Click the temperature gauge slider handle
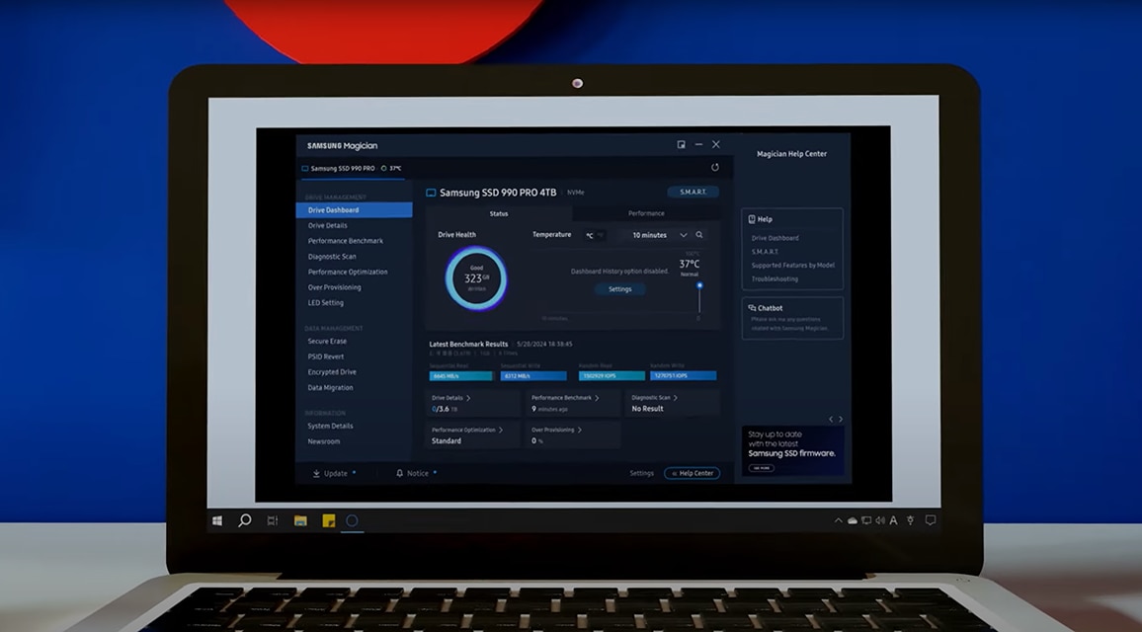The image size is (1142, 632). pyautogui.click(x=699, y=285)
